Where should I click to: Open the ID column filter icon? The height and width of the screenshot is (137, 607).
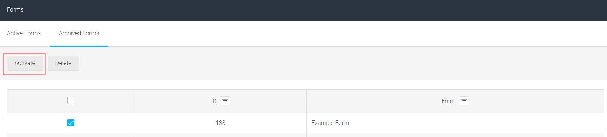(225, 101)
